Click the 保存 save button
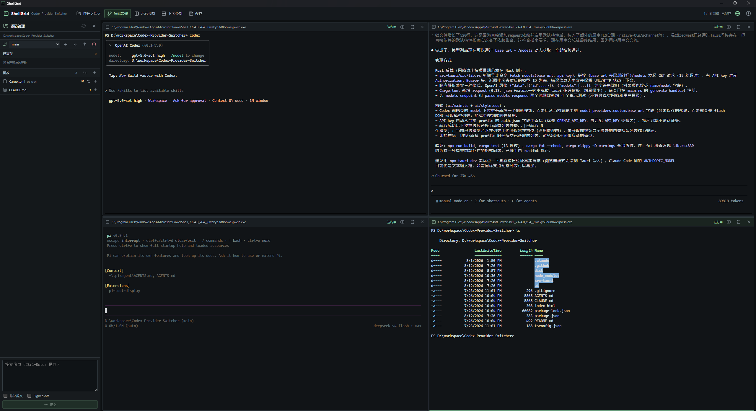The image size is (756, 411). (195, 14)
